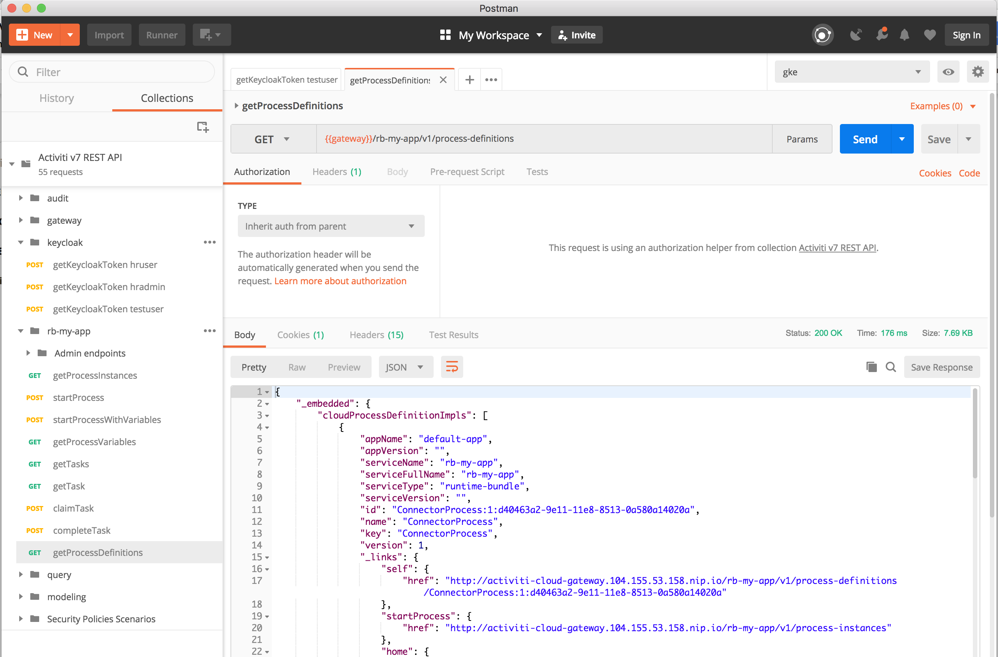This screenshot has width=998, height=657.
Task: Click environment quick look eye icon
Action: click(949, 72)
